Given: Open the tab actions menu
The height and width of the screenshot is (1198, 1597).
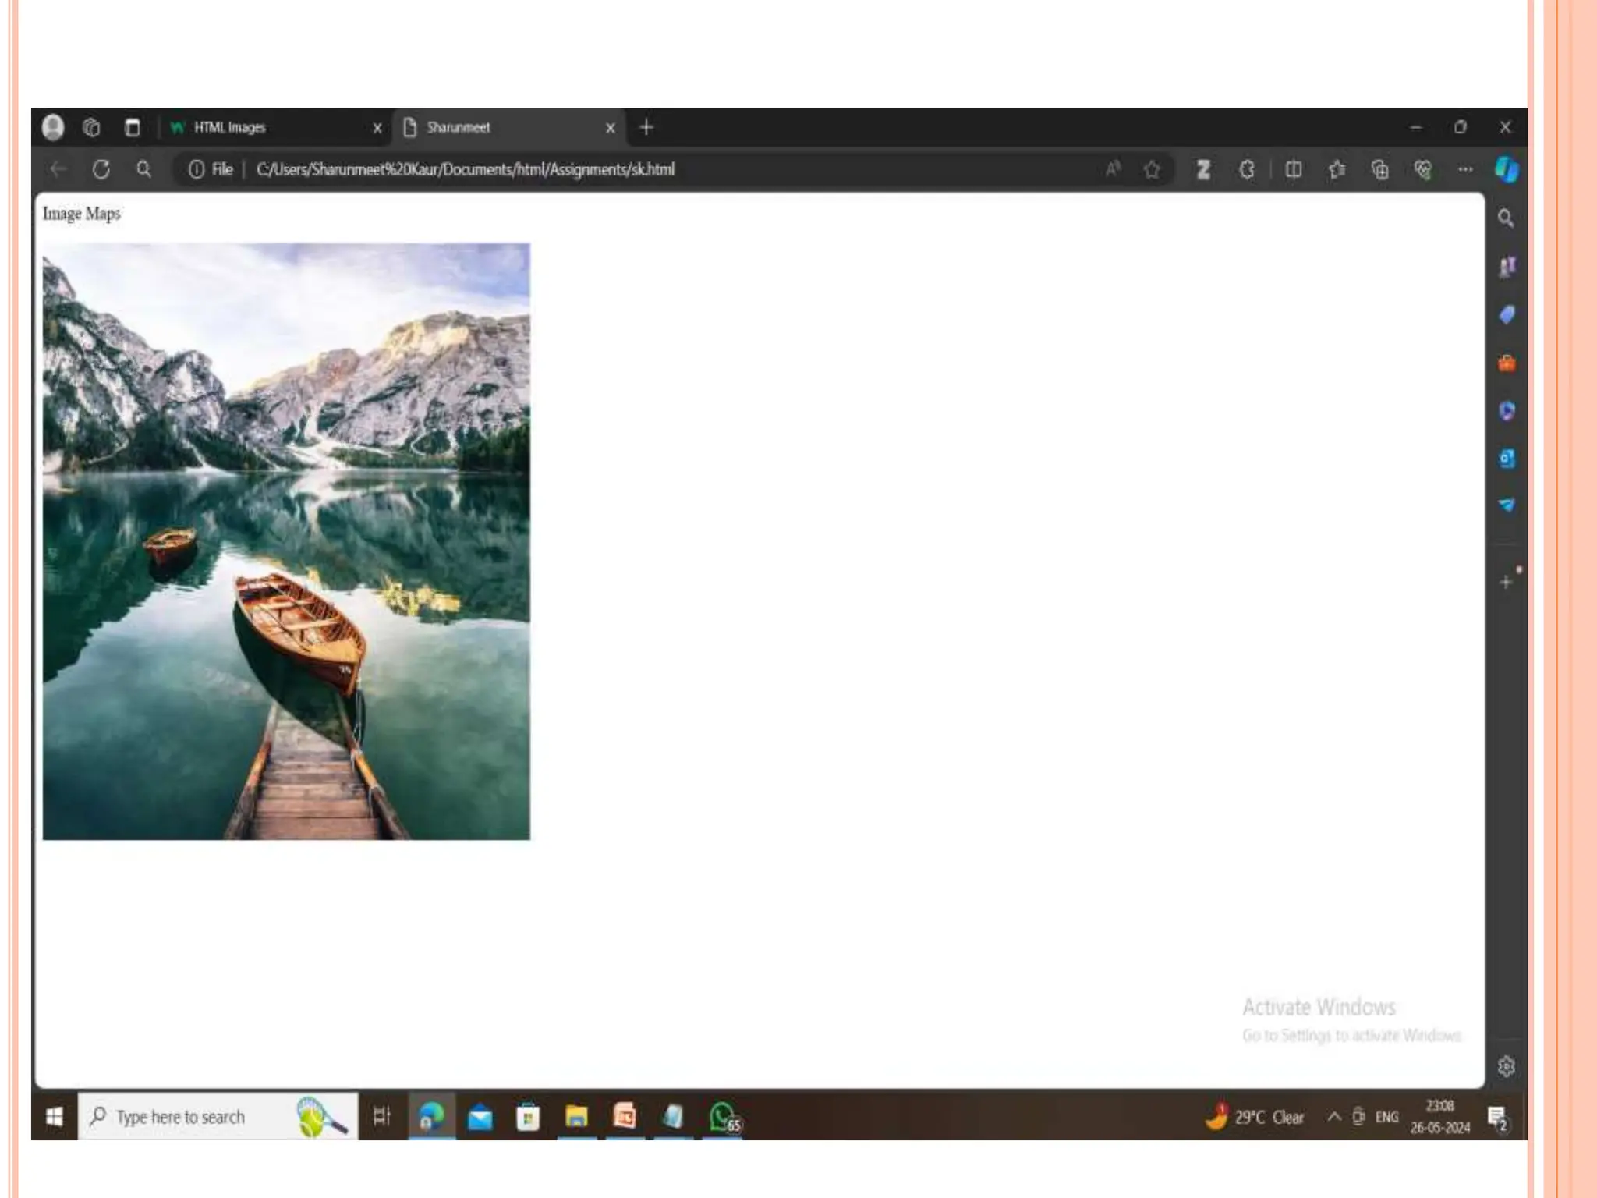Looking at the screenshot, I should click(133, 127).
